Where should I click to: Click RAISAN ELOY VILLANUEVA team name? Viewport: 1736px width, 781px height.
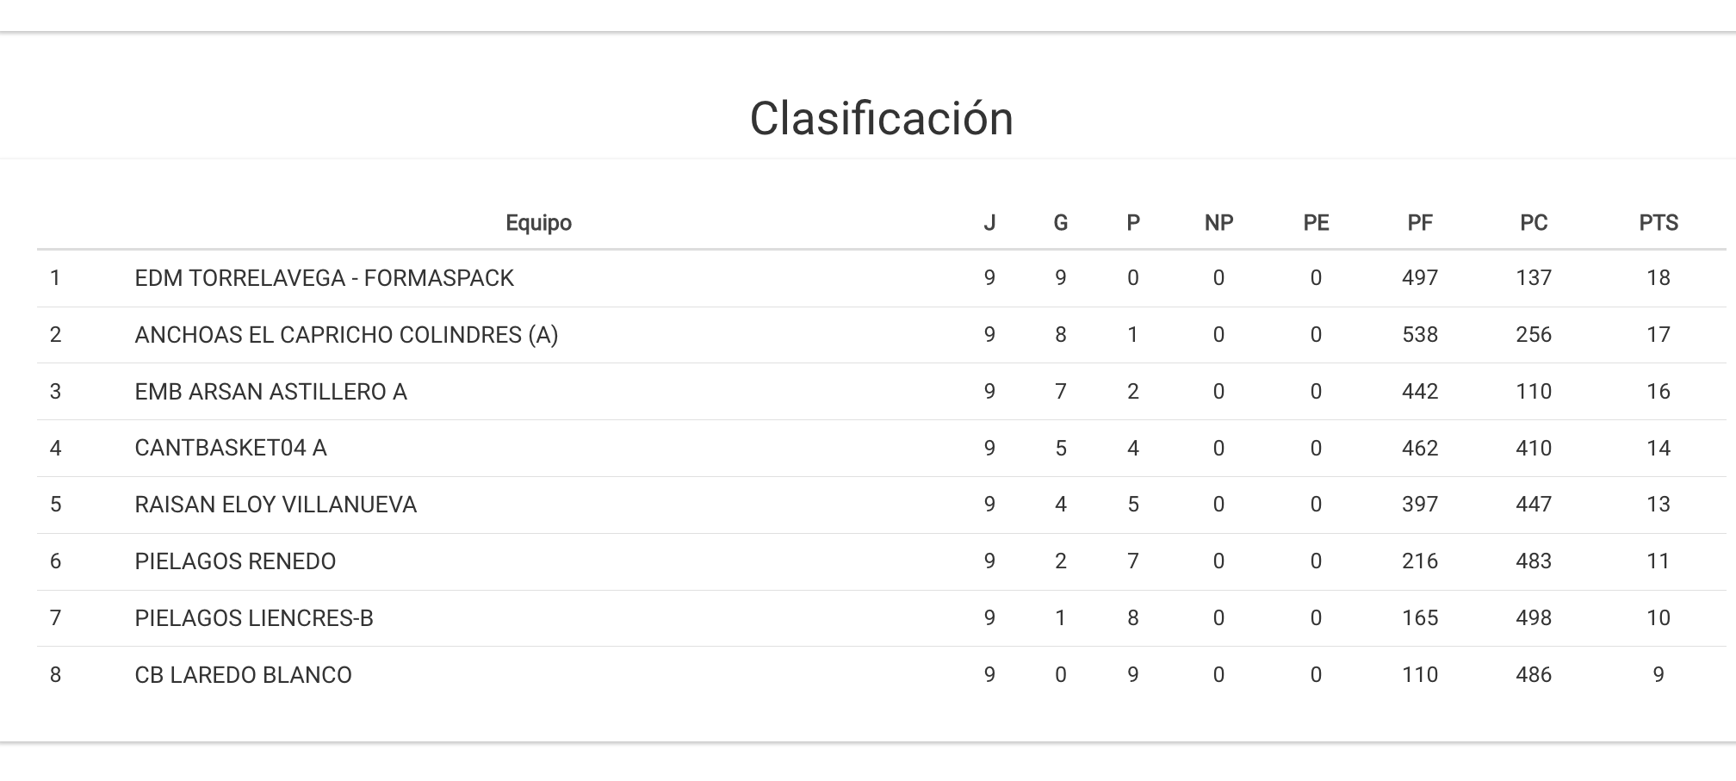276,505
